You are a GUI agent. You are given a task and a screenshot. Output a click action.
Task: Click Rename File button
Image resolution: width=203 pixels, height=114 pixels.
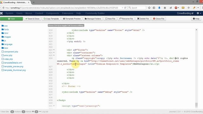(x=126, y=19)
